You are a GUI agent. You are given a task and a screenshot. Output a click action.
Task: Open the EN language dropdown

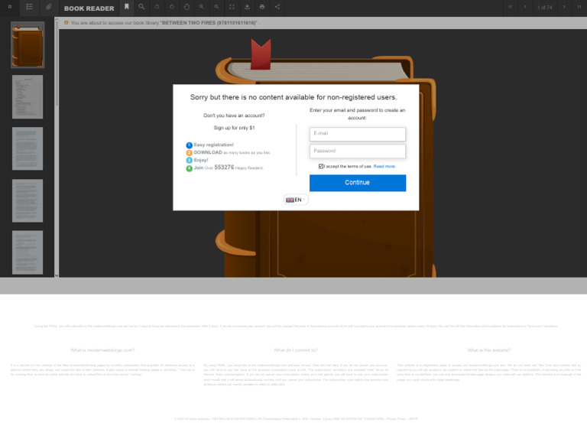(x=296, y=200)
